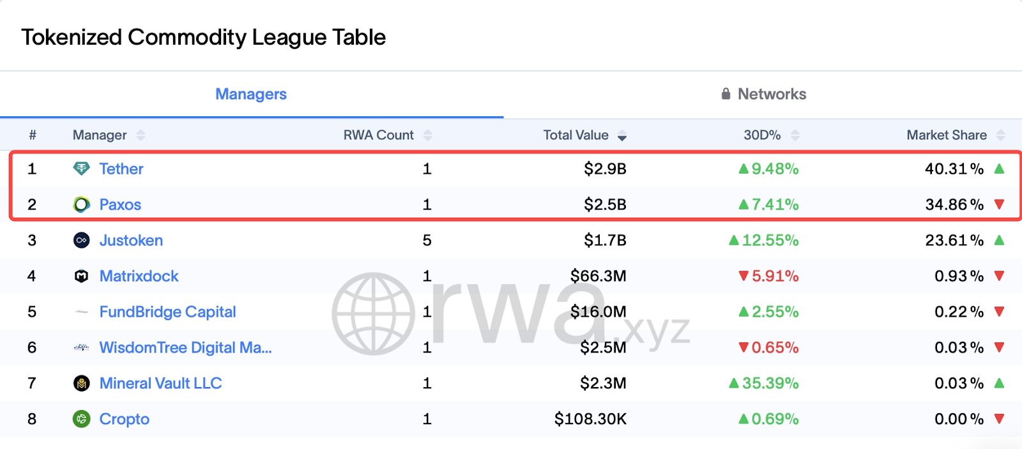This screenshot has height=449, width=1022.
Task: Open the Matrixdock manager link
Action: [x=139, y=276]
